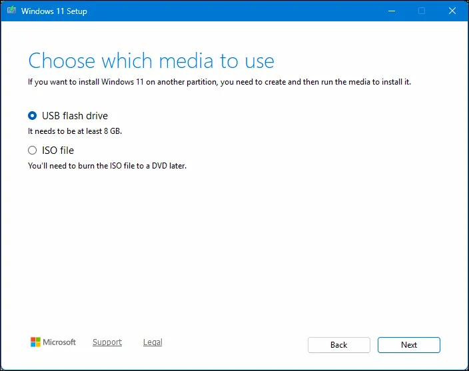Open the Support link

[x=107, y=342]
